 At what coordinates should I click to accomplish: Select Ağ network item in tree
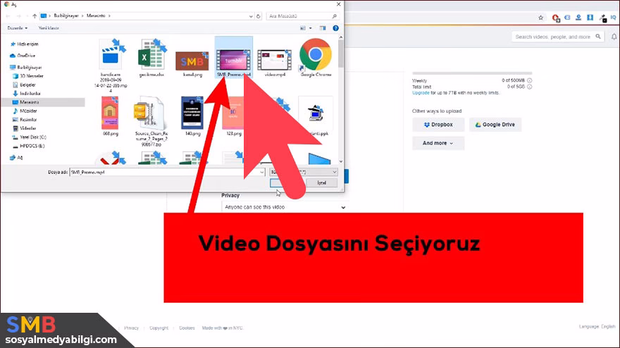click(20, 158)
